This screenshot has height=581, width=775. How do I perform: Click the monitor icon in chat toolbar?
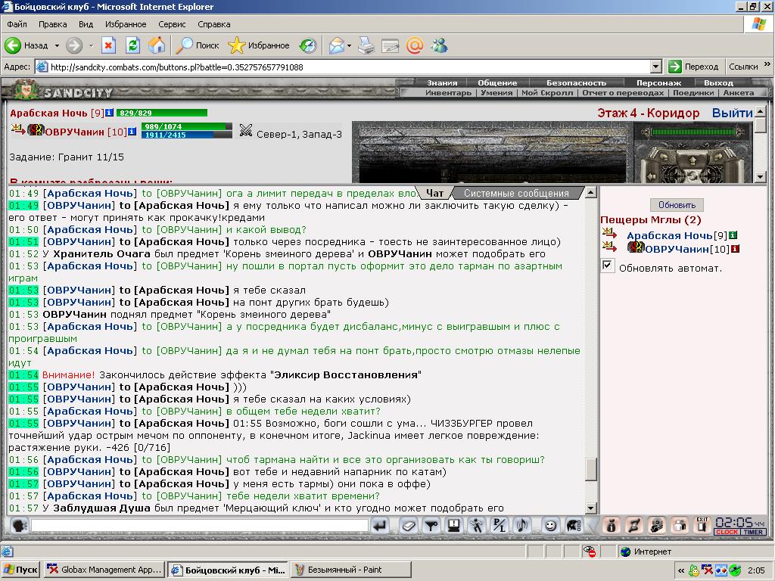(x=454, y=526)
